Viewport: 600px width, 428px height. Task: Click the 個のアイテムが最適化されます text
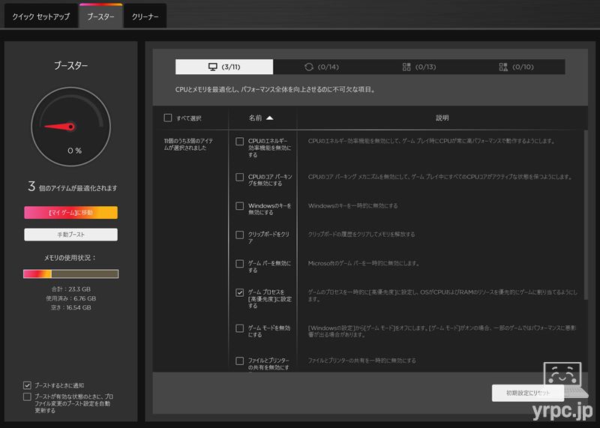click(x=78, y=188)
